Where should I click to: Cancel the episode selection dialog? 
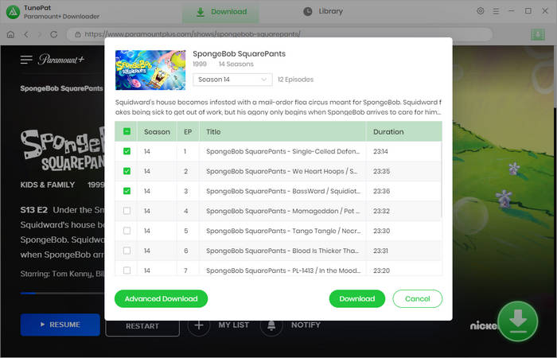(x=418, y=298)
